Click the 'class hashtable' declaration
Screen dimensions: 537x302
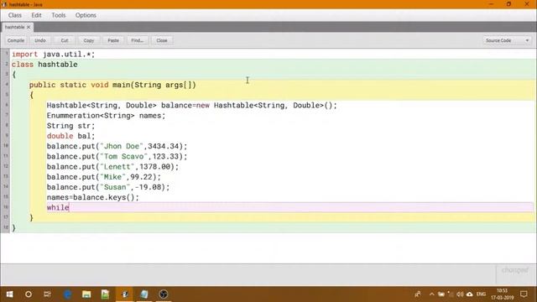click(44, 65)
